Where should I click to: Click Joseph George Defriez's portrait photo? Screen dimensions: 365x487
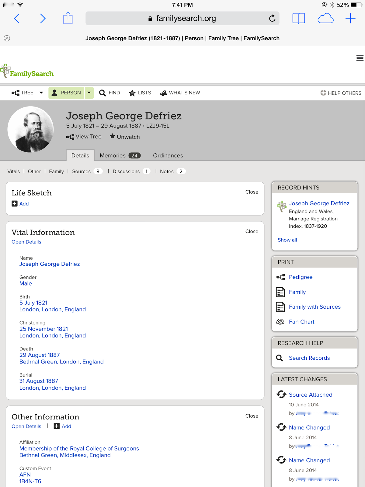point(30,129)
